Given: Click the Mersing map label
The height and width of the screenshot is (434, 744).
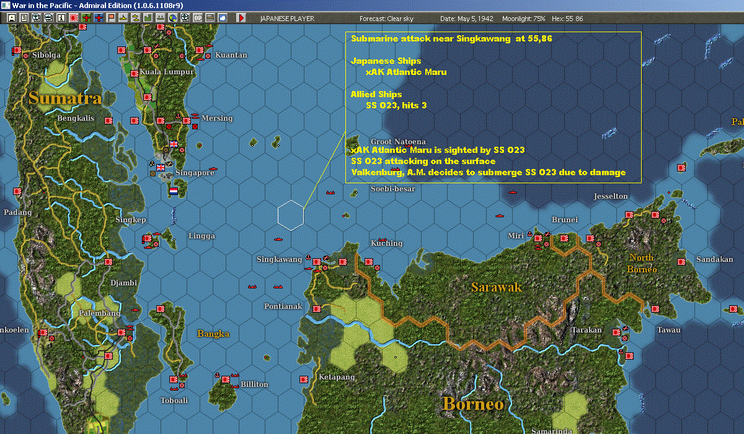Looking at the screenshot, I should [217, 118].
